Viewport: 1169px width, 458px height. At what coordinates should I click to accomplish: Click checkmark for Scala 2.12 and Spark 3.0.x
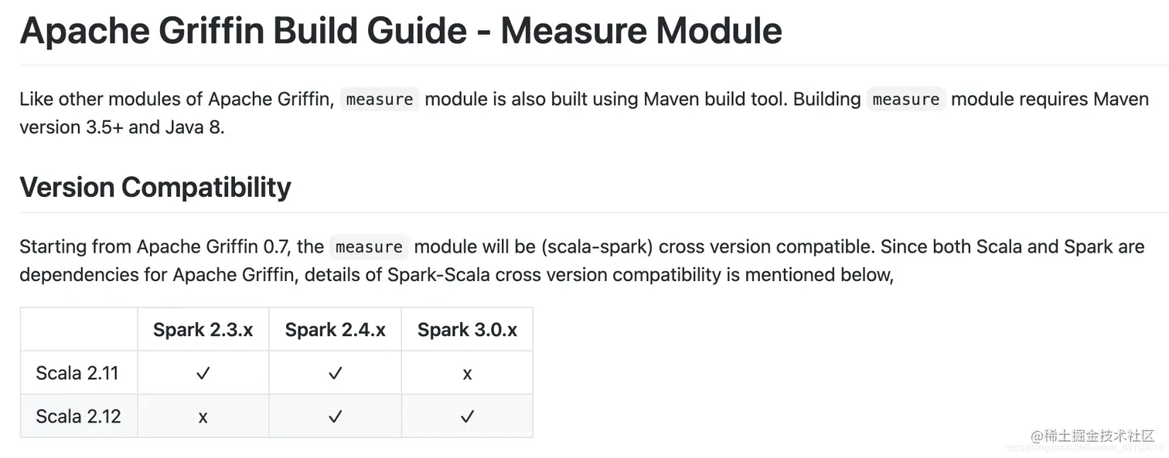[x=467, y=417]
